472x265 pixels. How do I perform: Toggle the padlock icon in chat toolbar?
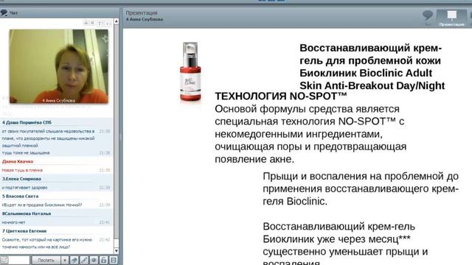[103, 260]
